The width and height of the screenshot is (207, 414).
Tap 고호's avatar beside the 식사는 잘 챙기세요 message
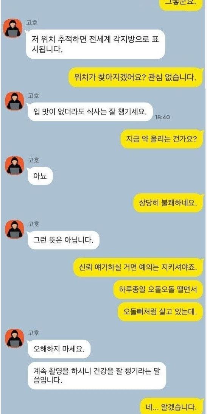coord(15,101)
